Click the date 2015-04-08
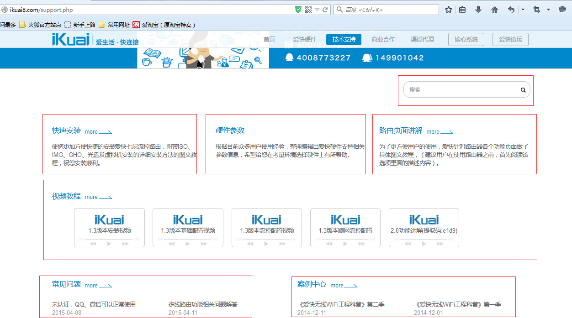 click(x=67, y=313)
